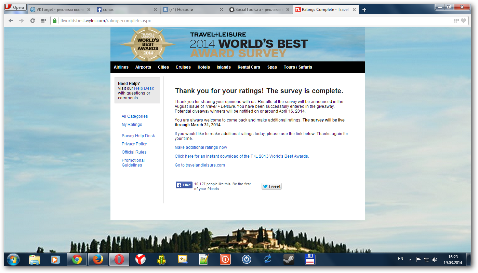Screen dimensions: 478x273
Task: Switch to the SocialTools.ru tab
Action: (x=259, y=10)
